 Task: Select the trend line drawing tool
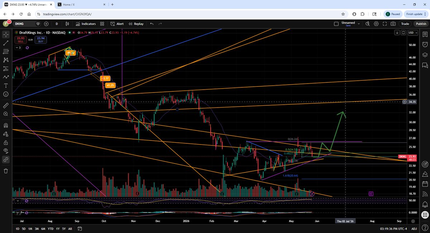(x=6, y=43)
